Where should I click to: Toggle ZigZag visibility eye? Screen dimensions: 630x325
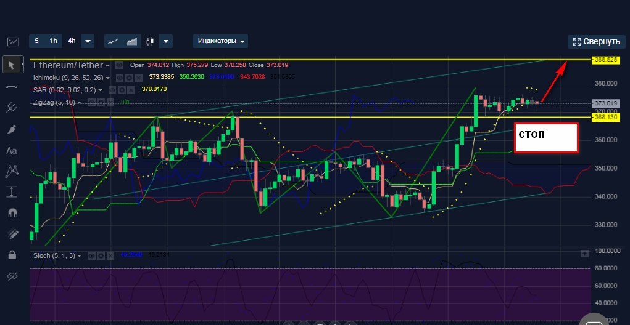click(x=91, y=103)
